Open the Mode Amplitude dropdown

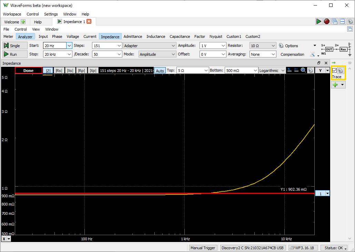(157, 54)
